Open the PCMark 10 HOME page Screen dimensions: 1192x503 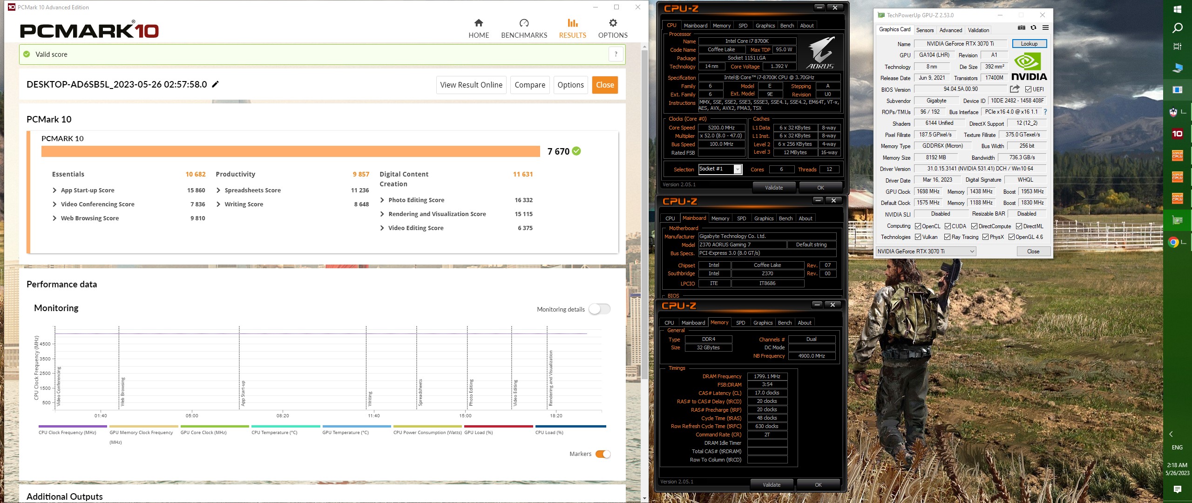pyautogui.click(x=478, y=29)
